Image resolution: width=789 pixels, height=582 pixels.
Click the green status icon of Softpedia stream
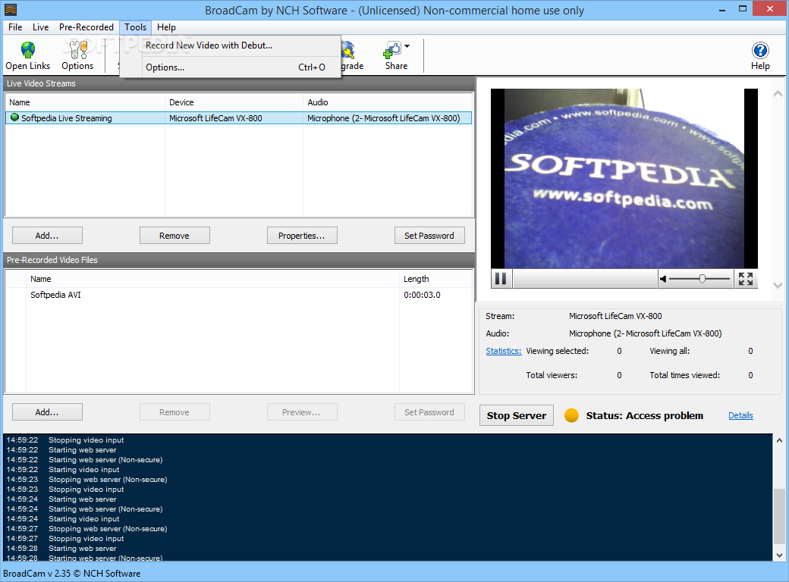tap(14, 117)
